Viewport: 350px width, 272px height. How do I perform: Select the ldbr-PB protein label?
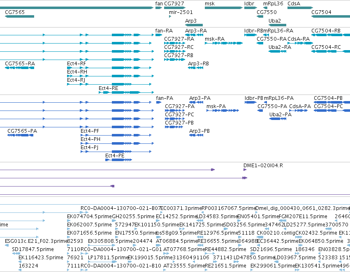254,98
